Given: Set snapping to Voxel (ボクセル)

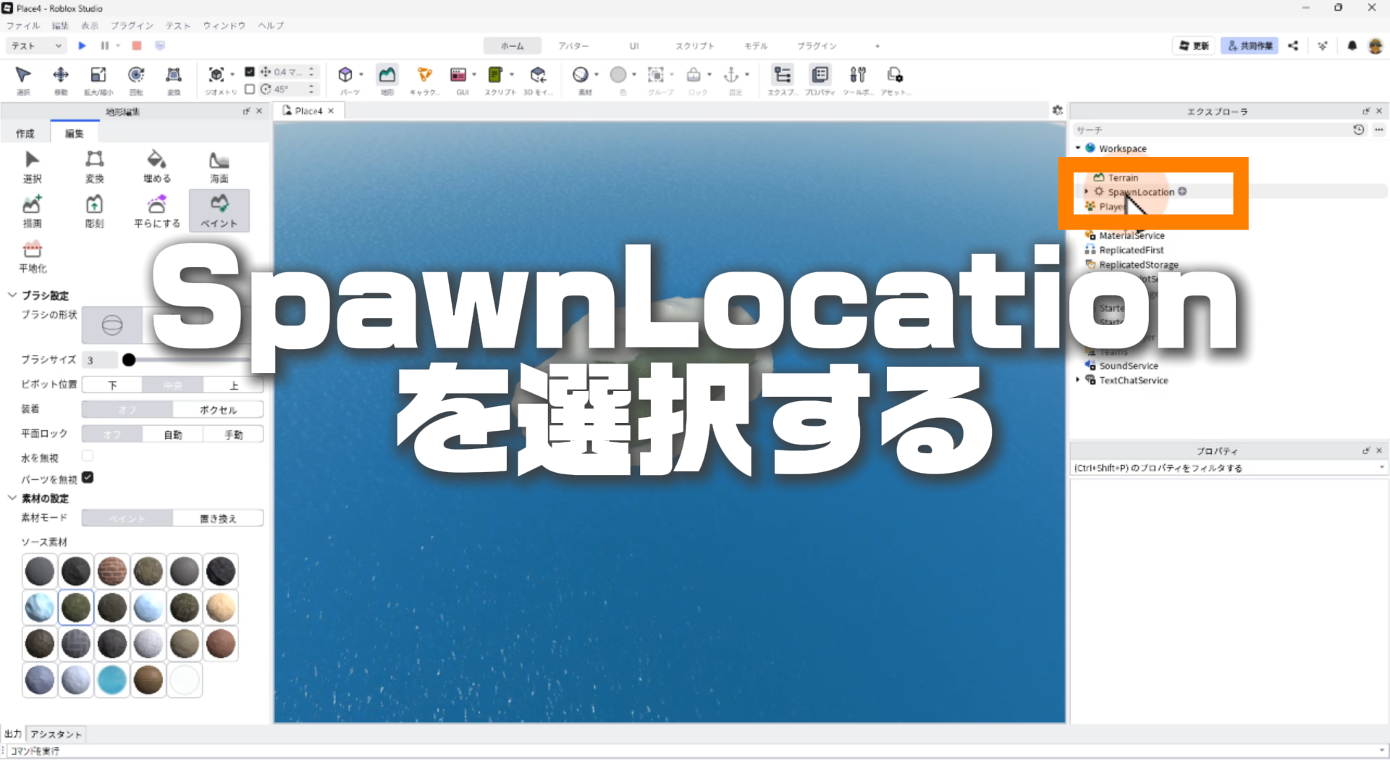Looking at the screenshot, I should (x=218, y=410).
